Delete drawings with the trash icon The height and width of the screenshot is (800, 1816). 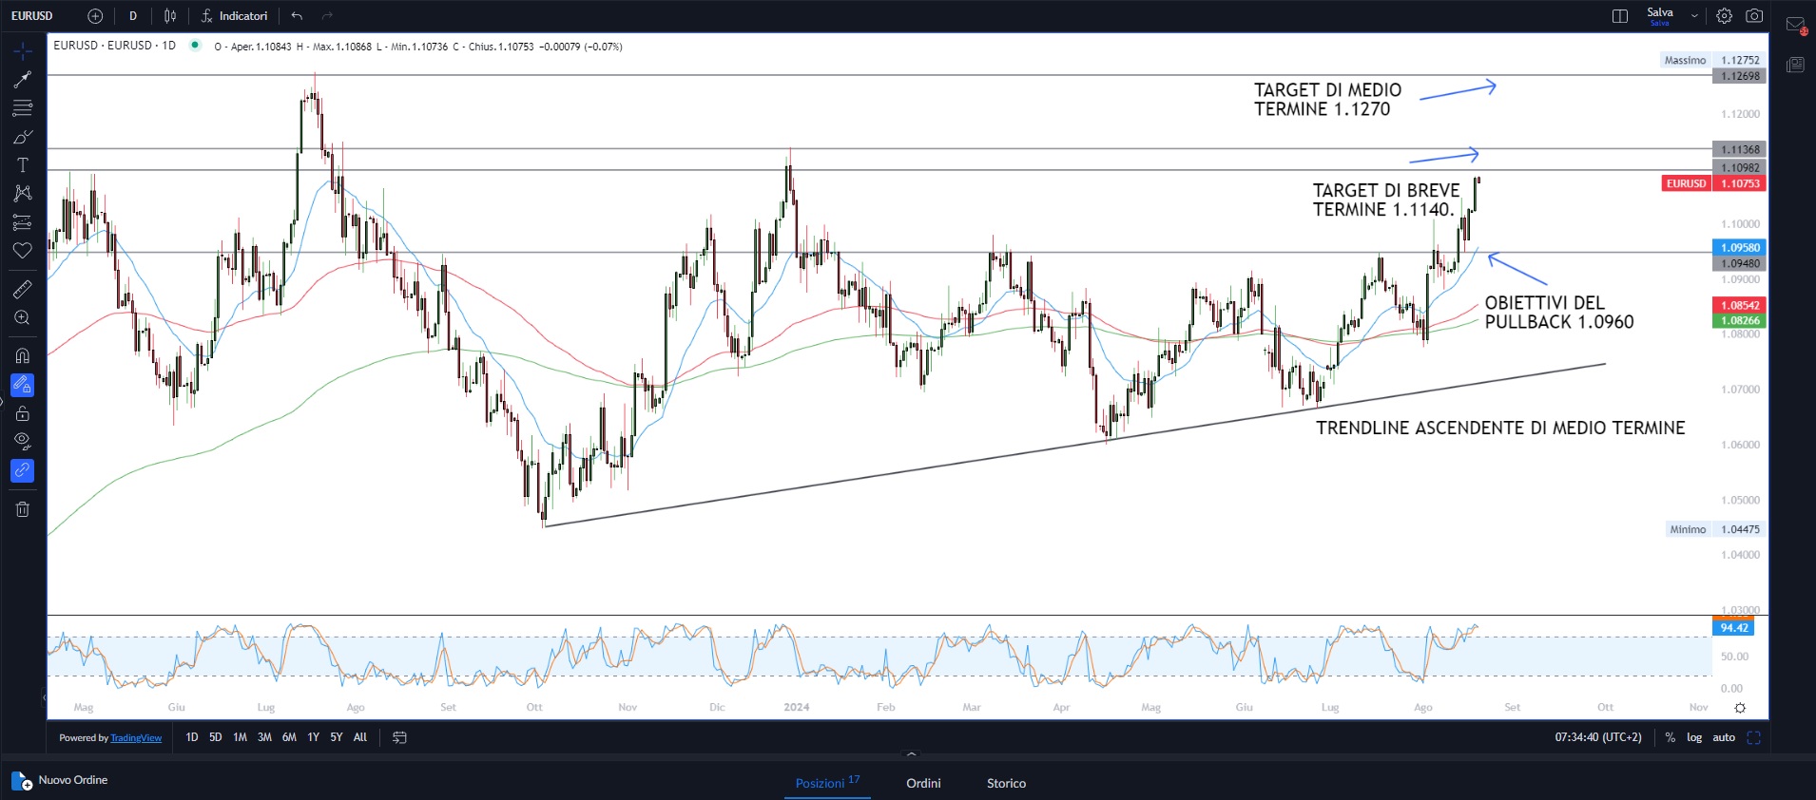pyautogui.click(x=23, y=509)
